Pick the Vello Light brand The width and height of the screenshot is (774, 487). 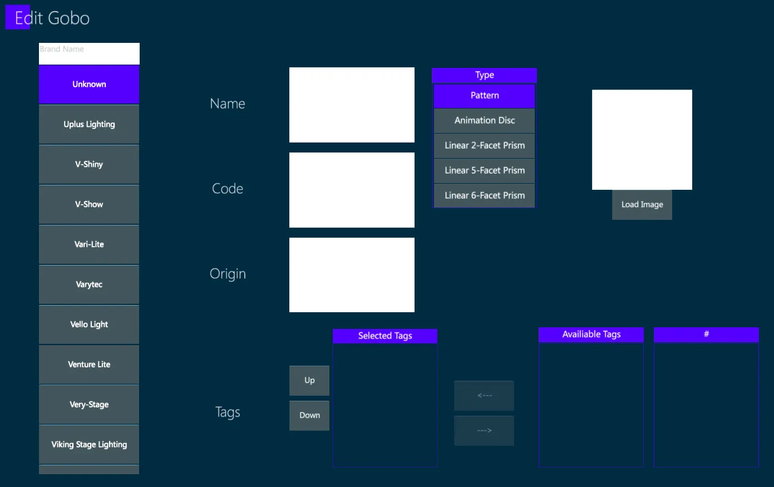coord(89,325)
